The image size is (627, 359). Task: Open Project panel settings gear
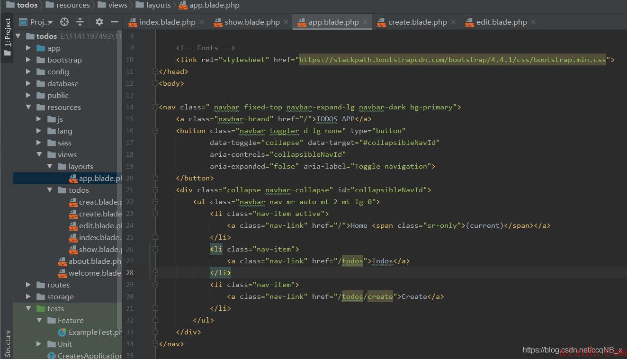coord(99,22)
